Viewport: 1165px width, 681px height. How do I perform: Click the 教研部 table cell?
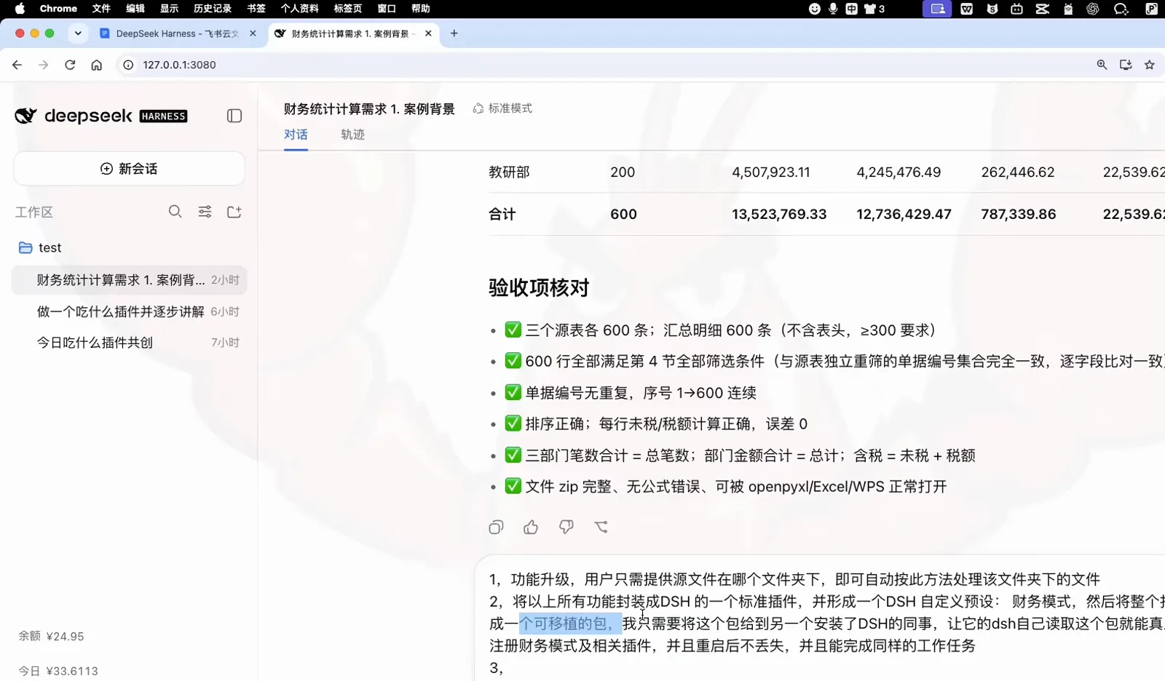(509, 172)
